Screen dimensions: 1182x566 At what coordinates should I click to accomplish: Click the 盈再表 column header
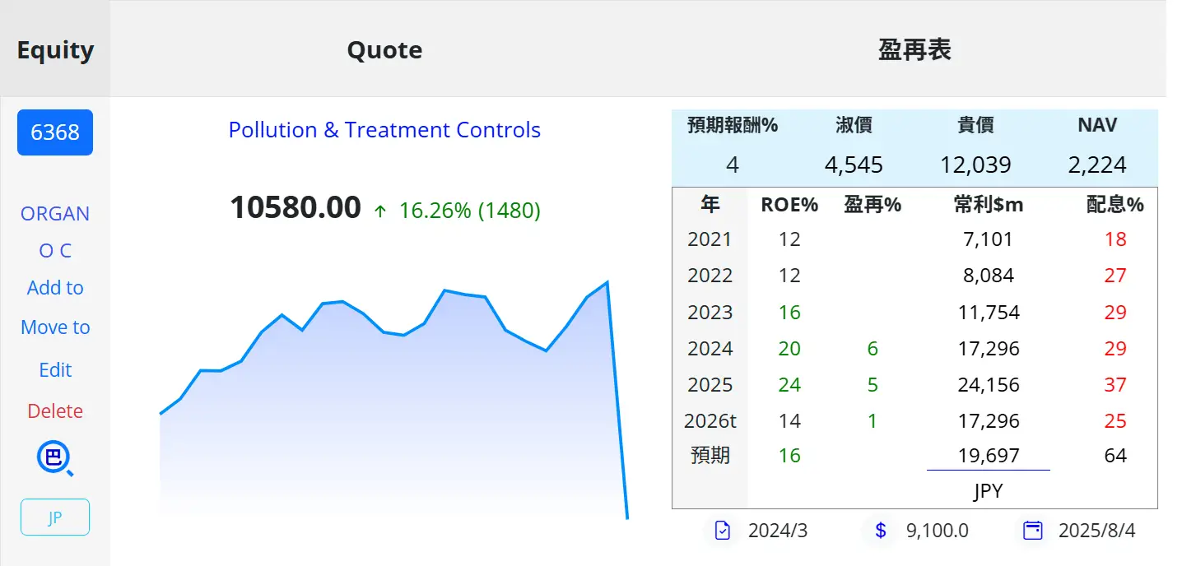[x=914, y=50]
